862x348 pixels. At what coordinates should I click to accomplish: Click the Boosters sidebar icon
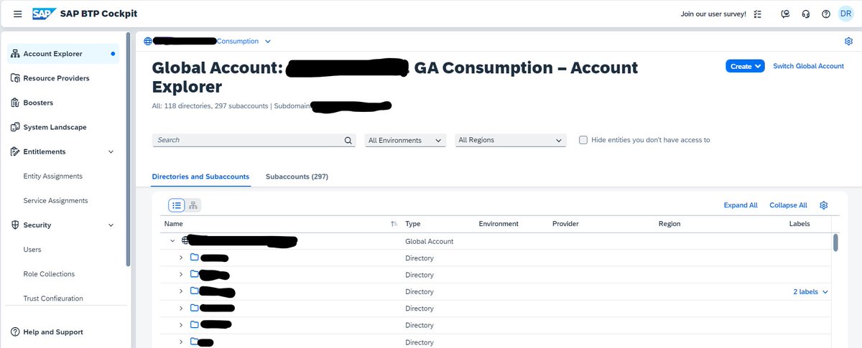[x=15, y=103]
